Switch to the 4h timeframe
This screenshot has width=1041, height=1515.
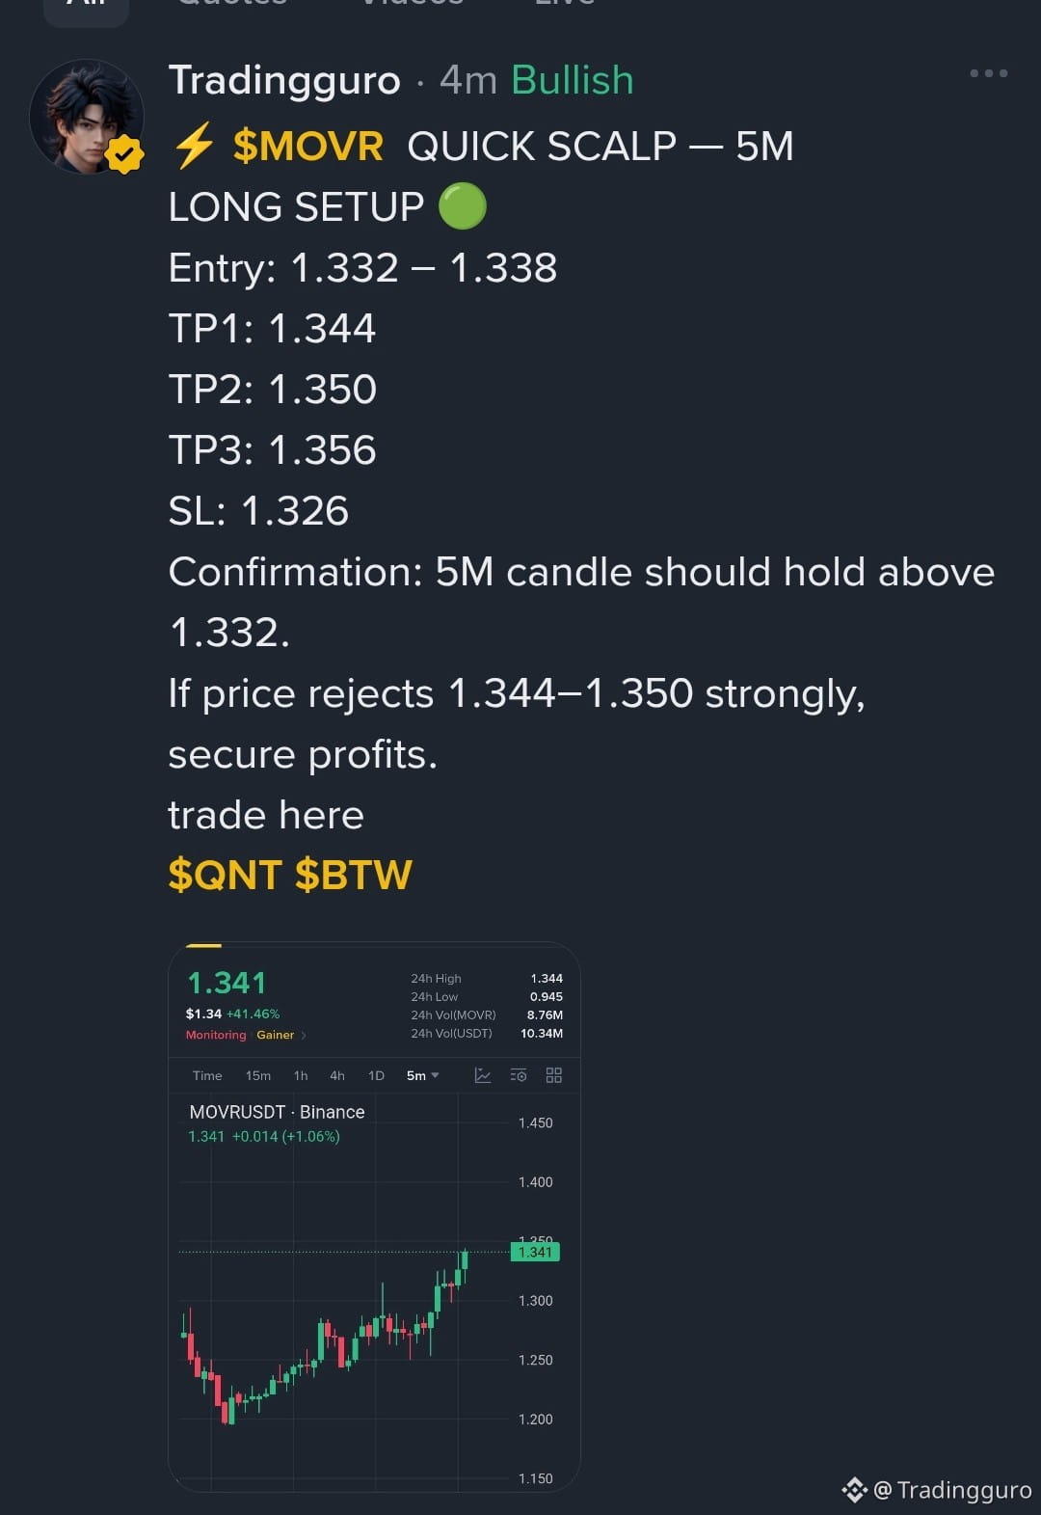337,1075
